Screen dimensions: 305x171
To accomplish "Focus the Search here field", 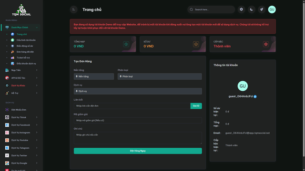I will click(x=211, y=9).
